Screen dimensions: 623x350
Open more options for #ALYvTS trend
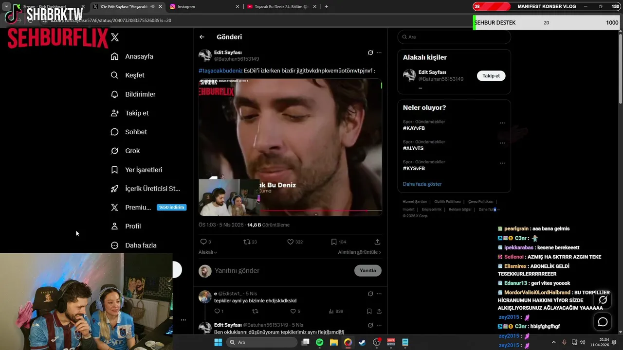(x=502, y=143)
